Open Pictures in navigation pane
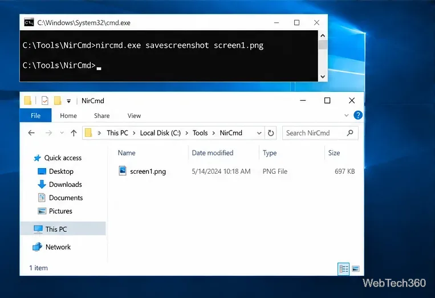The image size is (435, 298). click(60, 211)
